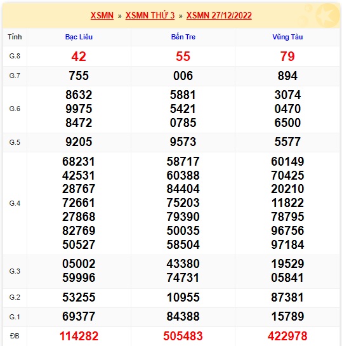Select Vũng Tàu G.1 number 15789
The height and width of the screenshot is (346, 342).
click(287, 316)
